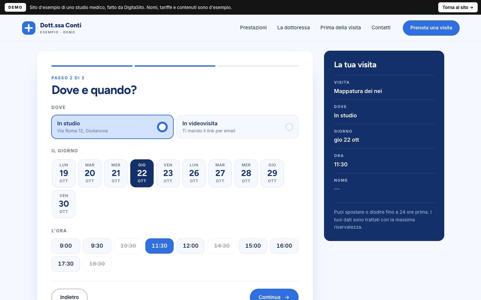Pick Tuesday 20 Ott date
Image resolution: width=481 pixels, height=300 pixels.
click(x=90, y=173)
